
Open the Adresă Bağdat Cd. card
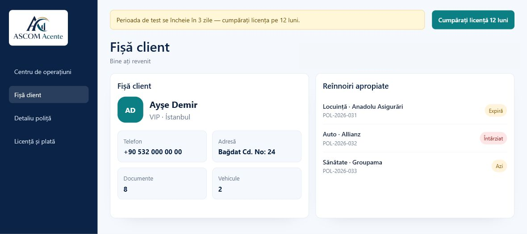point(257,147)
